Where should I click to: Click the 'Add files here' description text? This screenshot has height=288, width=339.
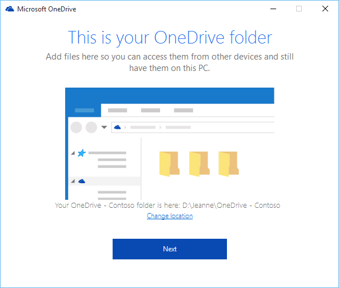(170, 62)
